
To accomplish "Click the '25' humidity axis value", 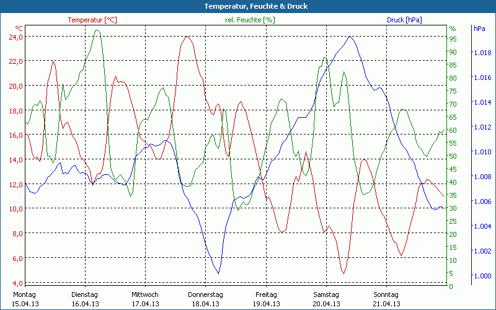I will coord(453,221).
